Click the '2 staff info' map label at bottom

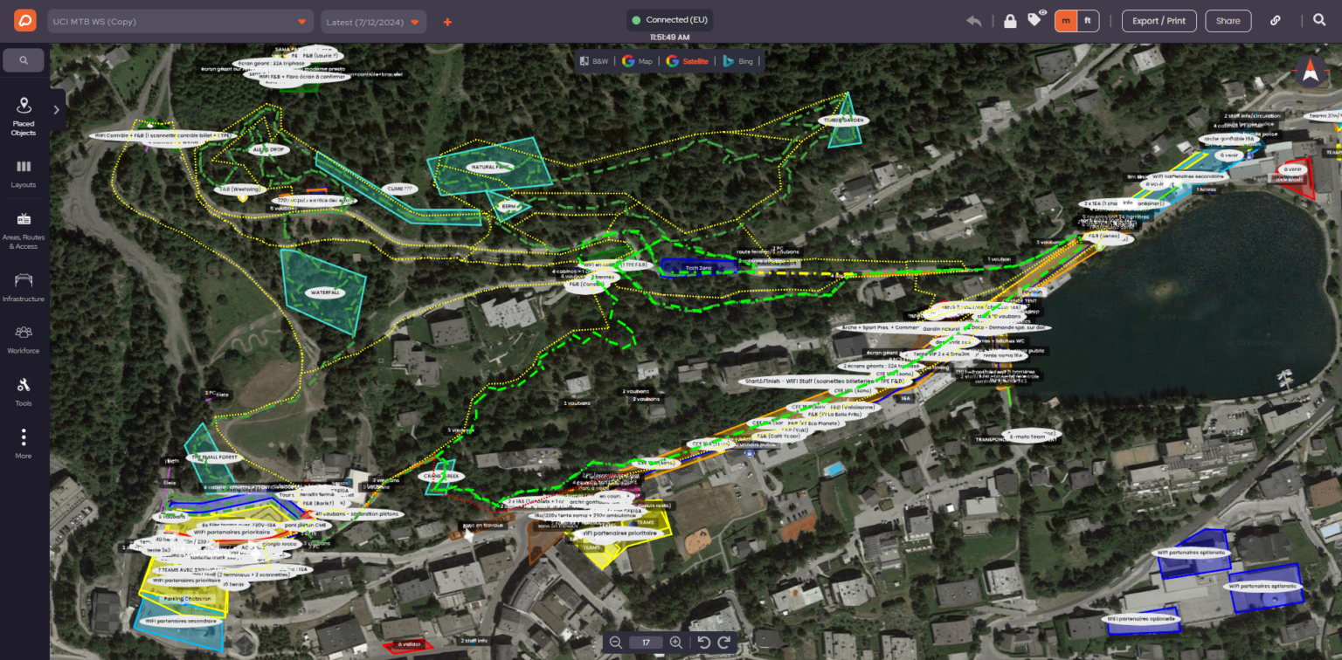click(x=474, y=640)
